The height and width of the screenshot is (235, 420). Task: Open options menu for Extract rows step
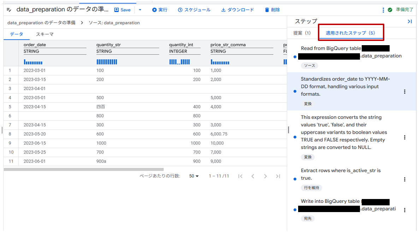pyautogui.click(x=404, y=179)
